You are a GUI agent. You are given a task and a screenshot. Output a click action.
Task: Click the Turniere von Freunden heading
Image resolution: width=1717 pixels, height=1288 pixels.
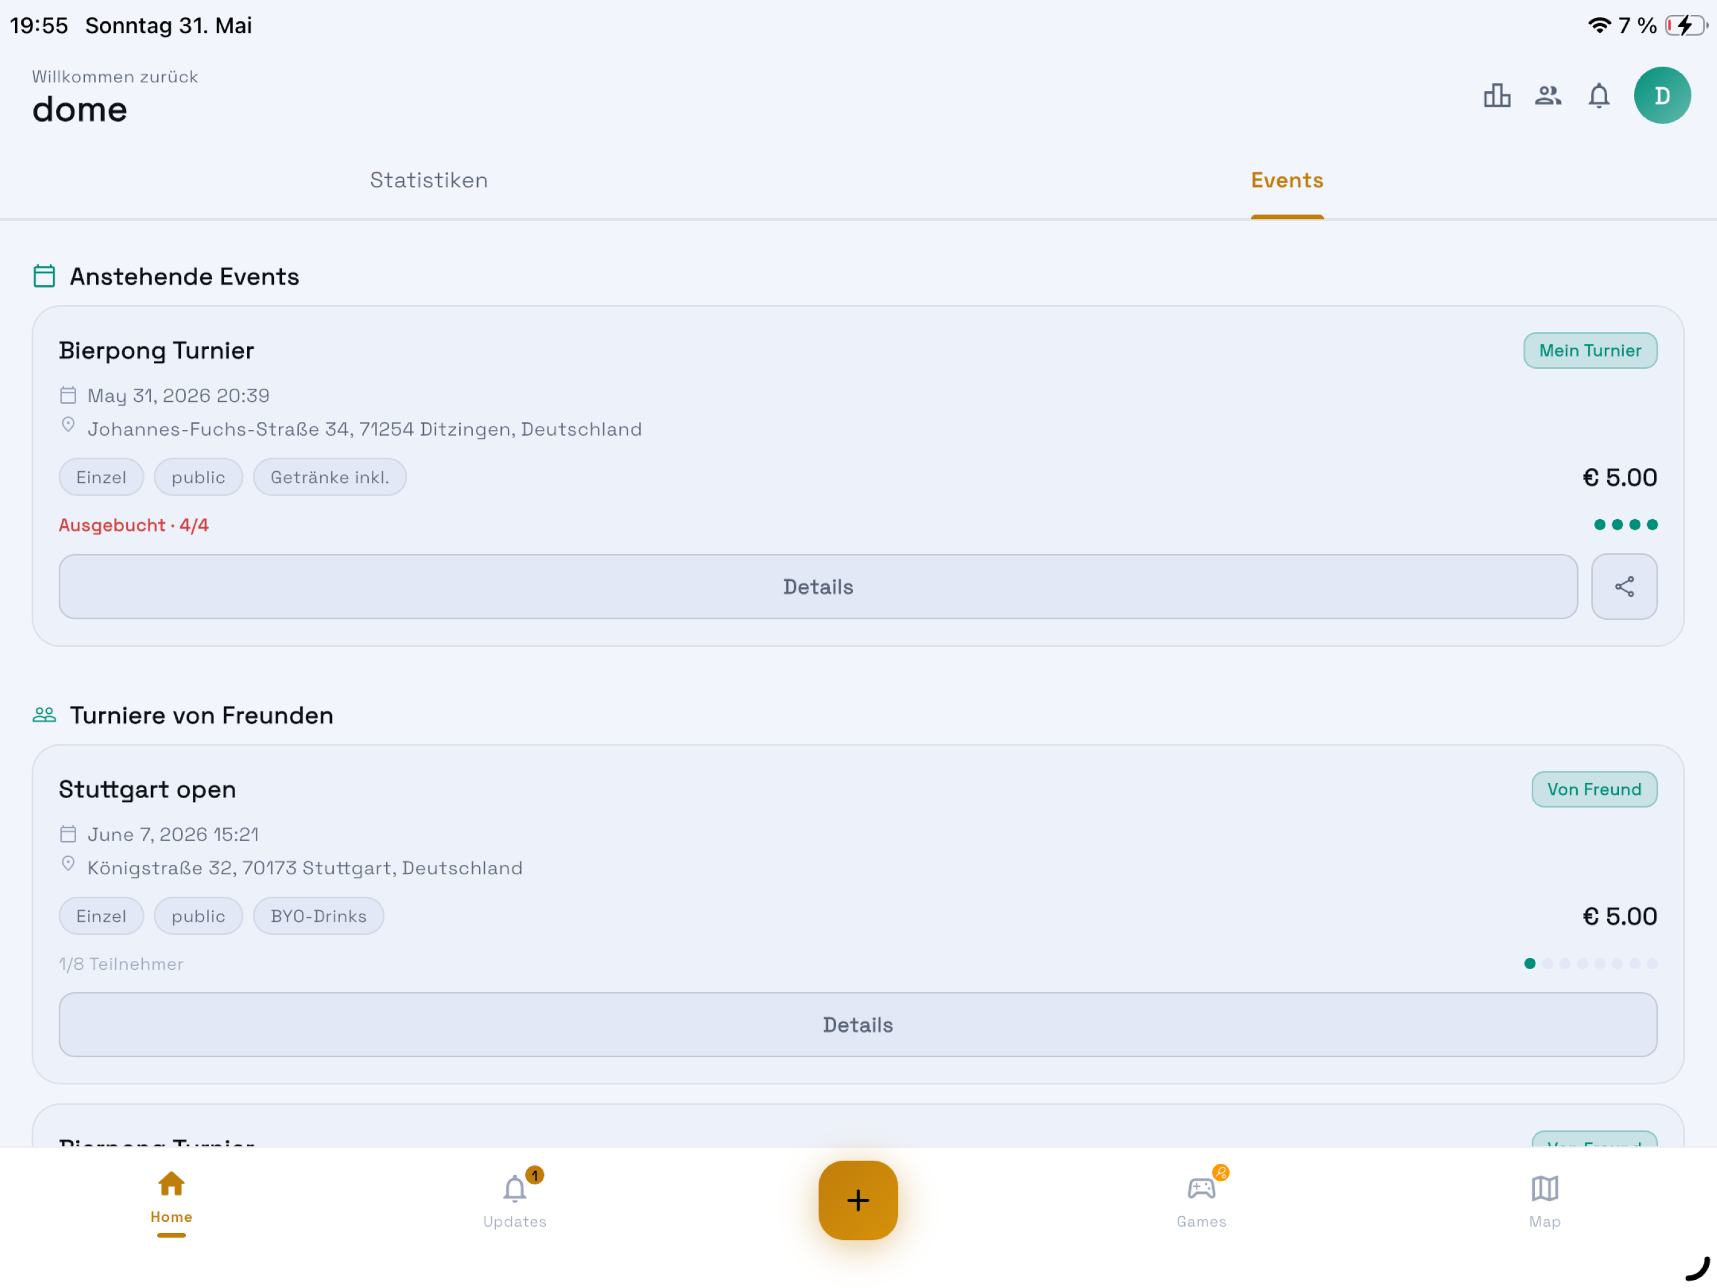pos(202,715)
